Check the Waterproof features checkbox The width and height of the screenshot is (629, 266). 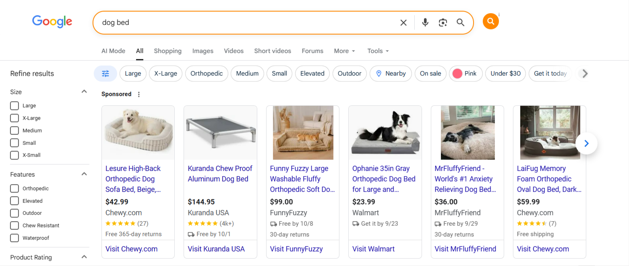coord(14,238)
